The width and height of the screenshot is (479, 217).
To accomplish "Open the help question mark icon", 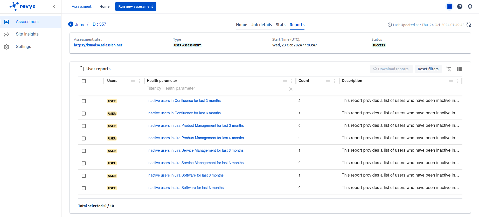I will point(460,6).
